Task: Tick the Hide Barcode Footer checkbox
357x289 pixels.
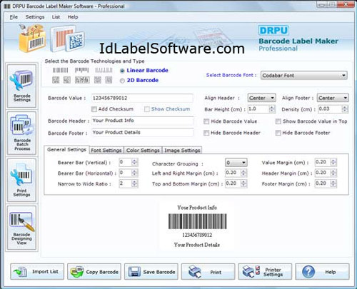Action: (x=278, y=133)
